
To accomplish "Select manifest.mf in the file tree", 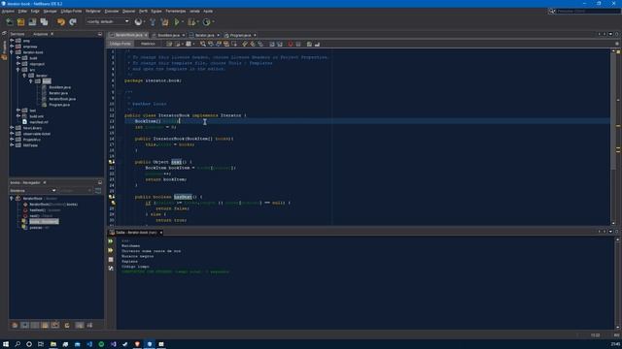I will click(x=39, y=122).
